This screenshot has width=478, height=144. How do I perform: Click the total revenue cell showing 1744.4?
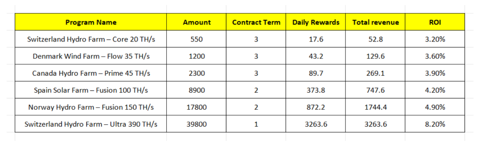[x=375, y=107]
